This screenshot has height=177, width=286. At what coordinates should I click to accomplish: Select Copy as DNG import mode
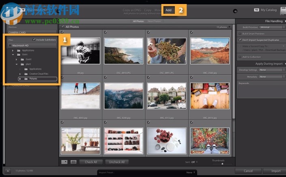pos(132,10)
